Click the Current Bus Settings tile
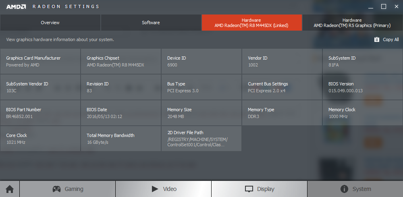This screenshot has width=403, height=197. coord(282,87)
